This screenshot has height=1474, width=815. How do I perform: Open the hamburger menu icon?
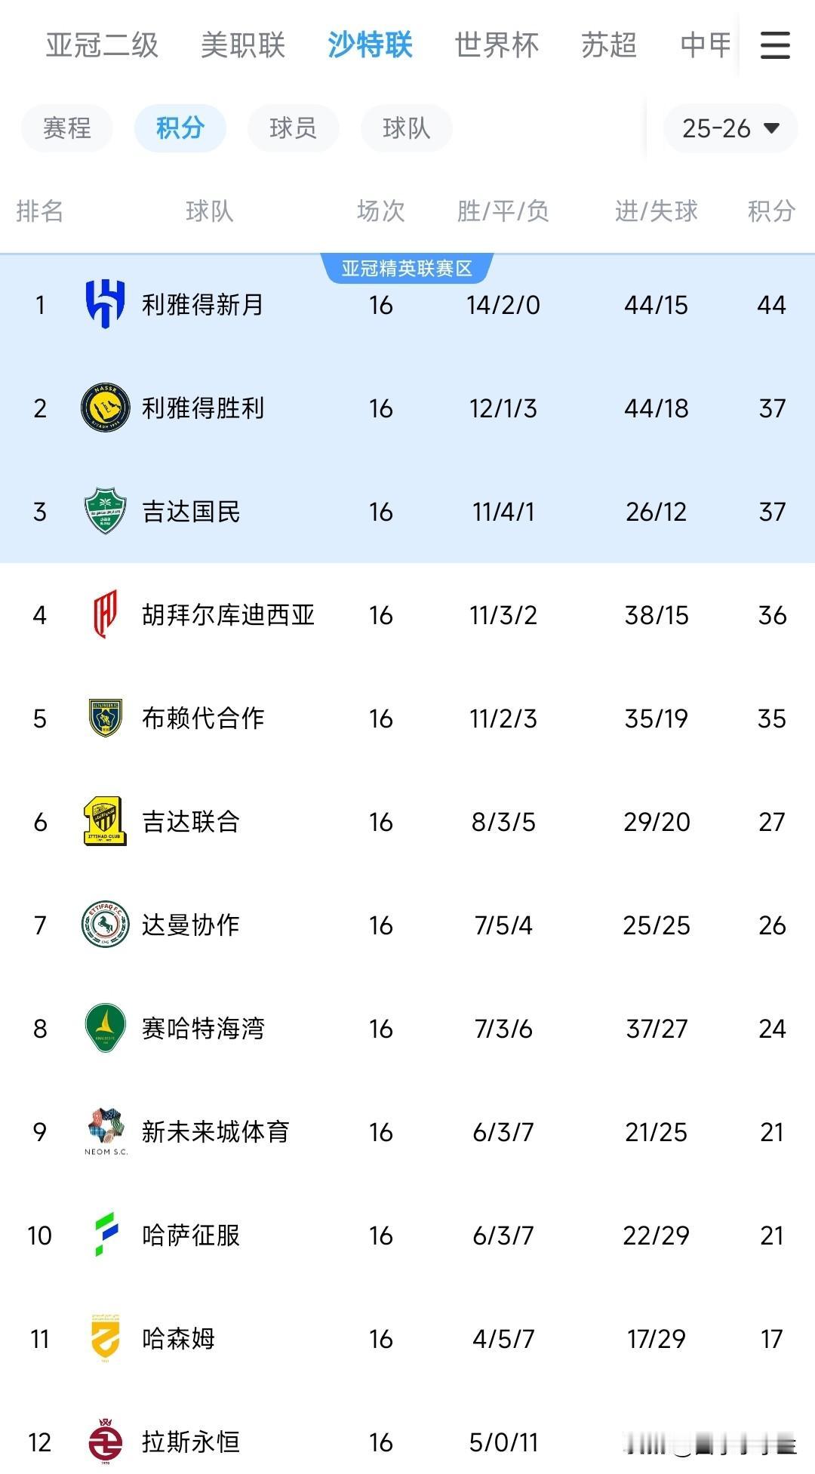coord(774,45)
